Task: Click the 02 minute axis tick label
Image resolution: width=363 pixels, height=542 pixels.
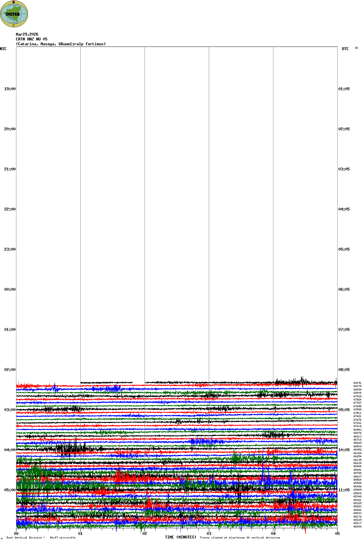Action: pos(145,534)
